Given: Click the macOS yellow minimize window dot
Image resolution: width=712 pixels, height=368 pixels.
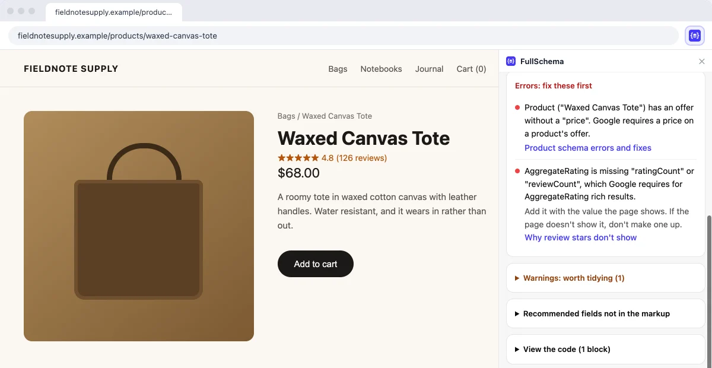Looking at the screenshot, I should click(21, 11).
